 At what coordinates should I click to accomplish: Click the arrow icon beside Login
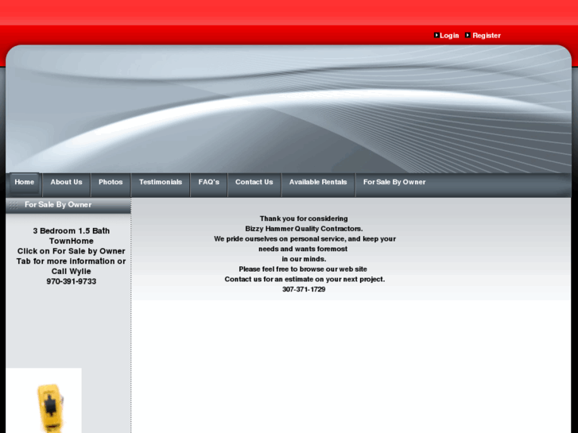(436, 36)
